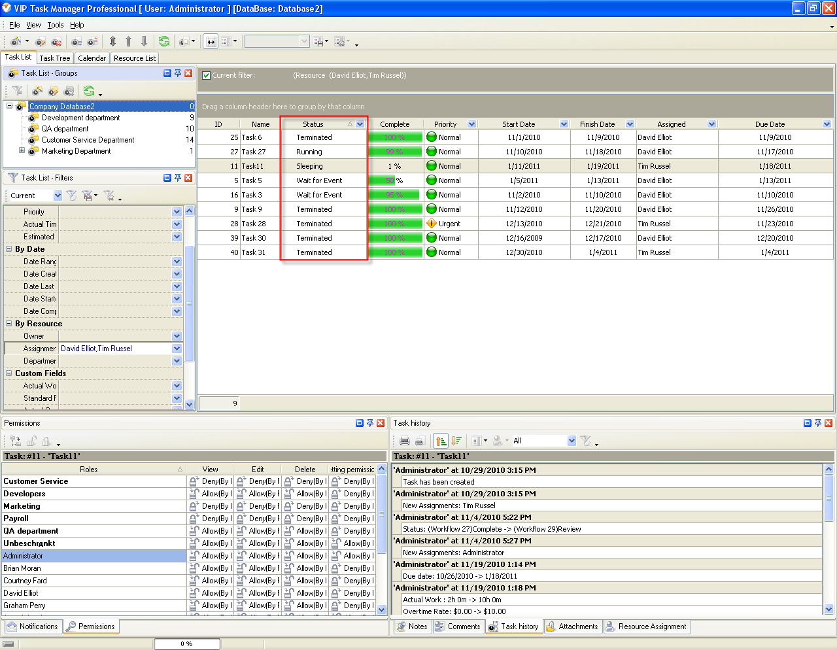
Task: Collapse the By Date filter group
Action: (x=9, y=249)
